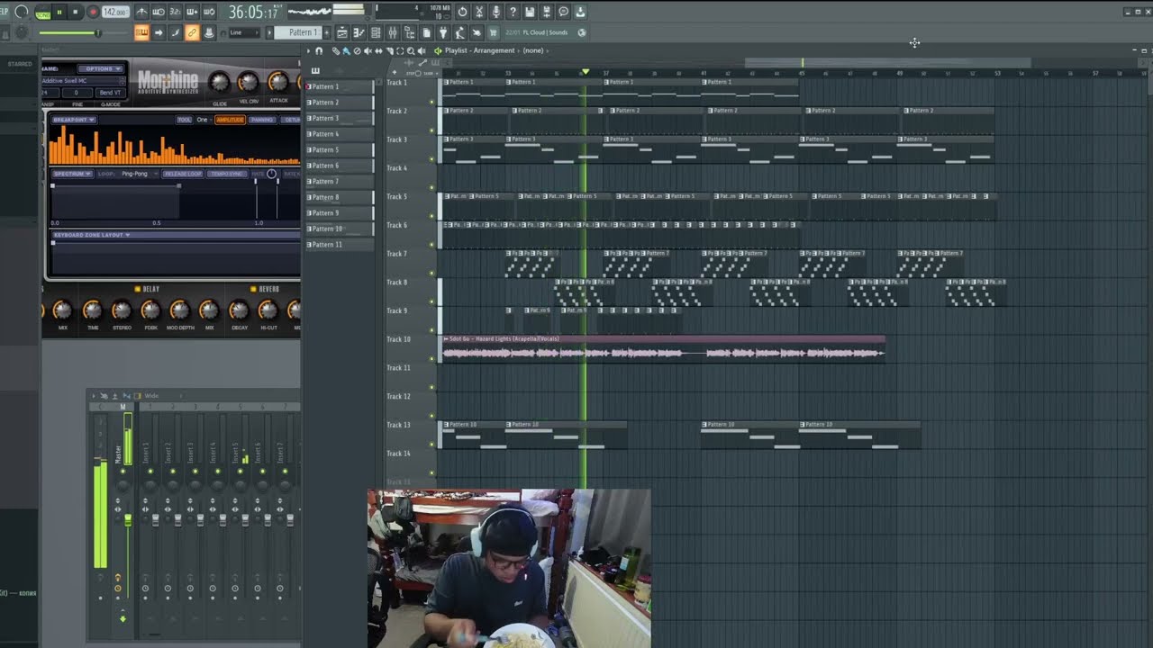
Task: Click TEMPO SYNC button in Morphine
Action: [x=226, y=174]
